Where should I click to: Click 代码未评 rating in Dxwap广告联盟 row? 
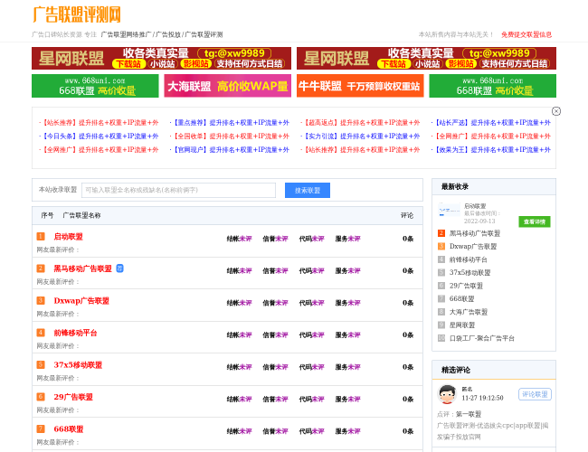311,303
